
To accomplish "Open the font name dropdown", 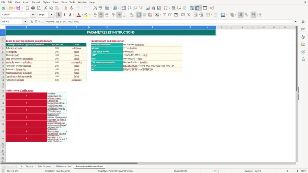I will pyautogui.click(x=33, y=14).
